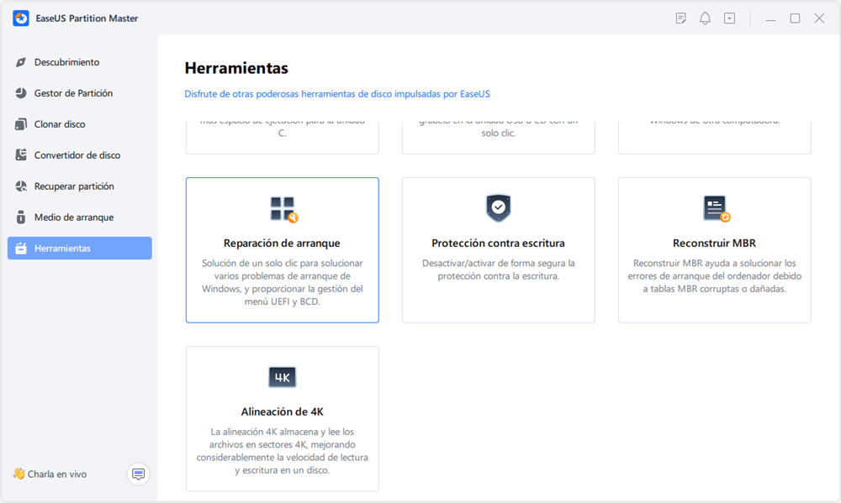
Task: Open Convertidor de disco page
Action: pos(79,155)
